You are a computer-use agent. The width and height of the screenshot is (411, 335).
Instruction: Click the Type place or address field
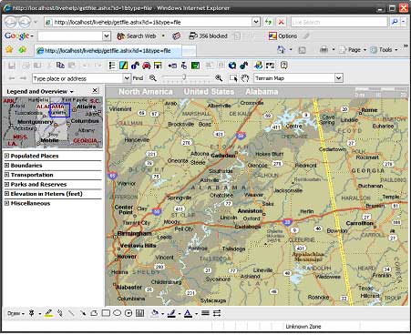click(77, 78)
